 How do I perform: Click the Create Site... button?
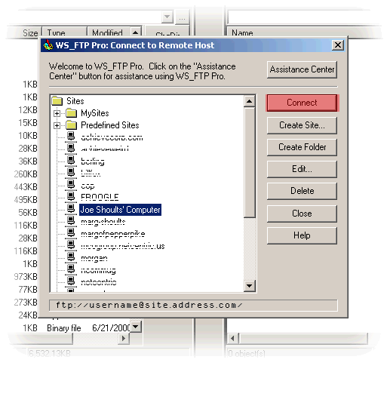[x=302, y=125]
